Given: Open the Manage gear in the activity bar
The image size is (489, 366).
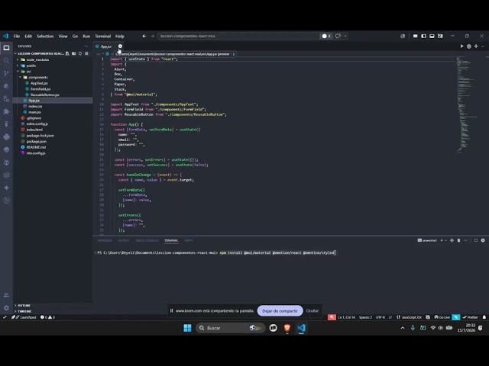Looking at the screenshot, I should 6,308.
